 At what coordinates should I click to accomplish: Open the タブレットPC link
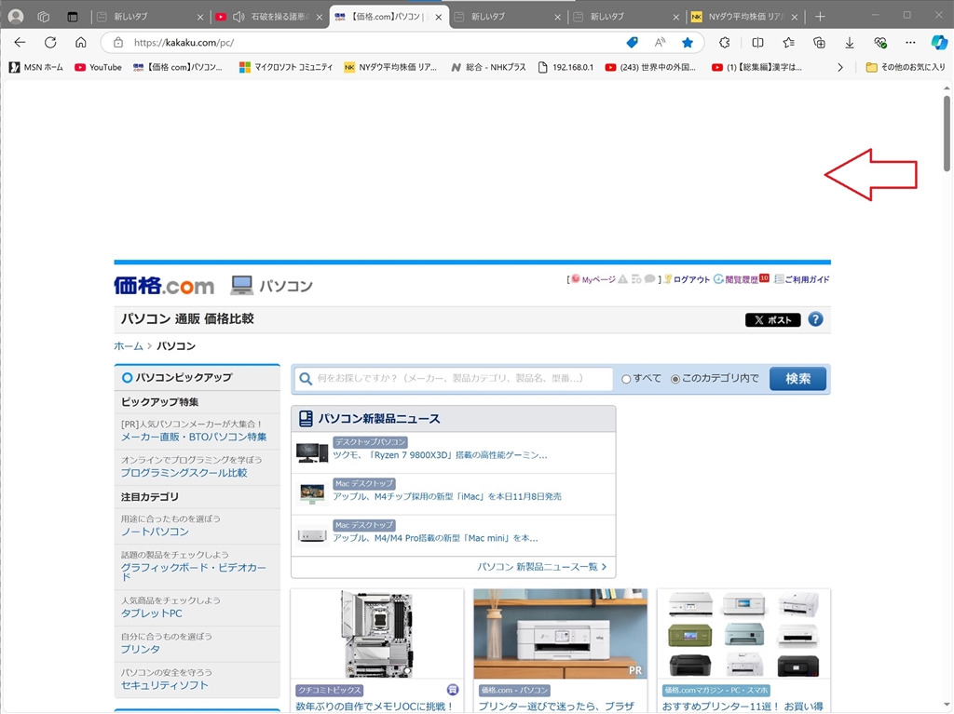pyautogui.click(x=152, y=613)
